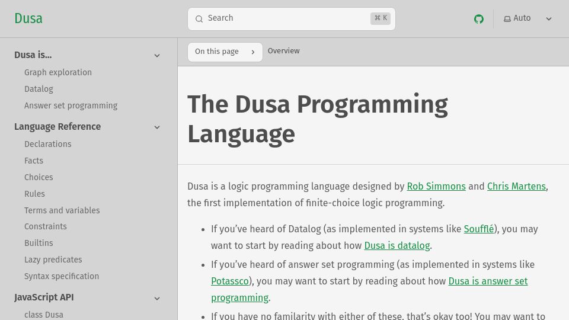Image resolution: width=569 pixels, height=320 pixels.
Task: Follow the Rob Simmons link
Action: pyautogui.click(x=436, y=187)
